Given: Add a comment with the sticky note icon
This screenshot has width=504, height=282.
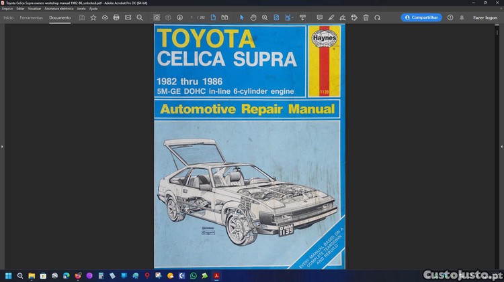Looking at the screenshot, I should pos(319,17).
